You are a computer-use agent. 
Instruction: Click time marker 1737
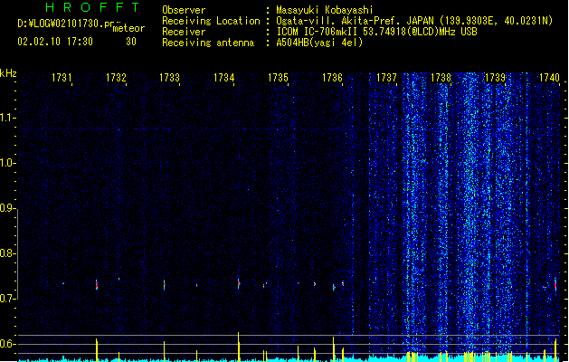[386, 78]
